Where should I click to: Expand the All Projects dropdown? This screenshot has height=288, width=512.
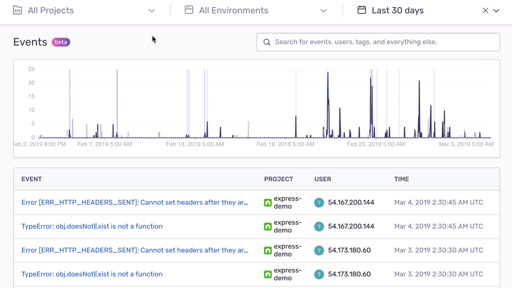[x=151, y=11]
